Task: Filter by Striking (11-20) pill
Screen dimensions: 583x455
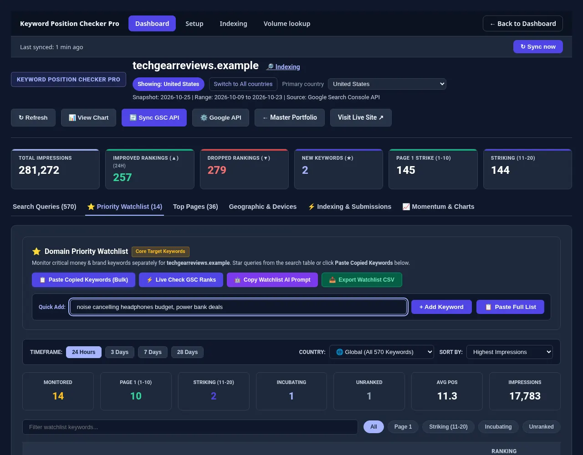Action: 449,427
